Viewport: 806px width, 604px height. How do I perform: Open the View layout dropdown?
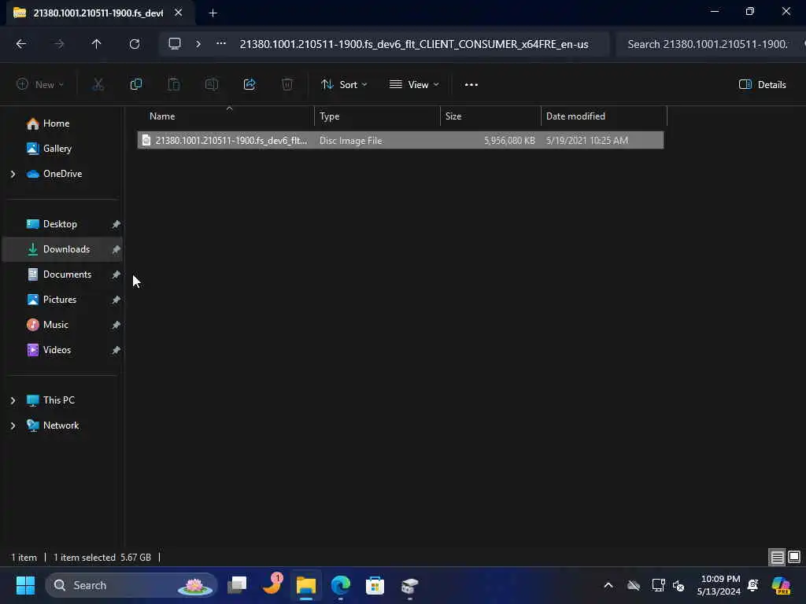(414, 85)
